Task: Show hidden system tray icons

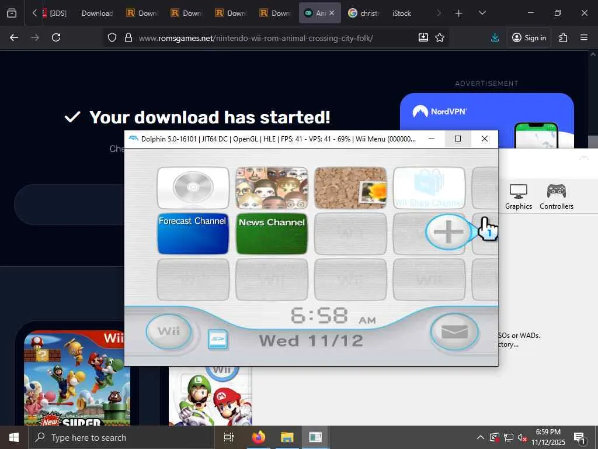Action: (x=481, y=437)
